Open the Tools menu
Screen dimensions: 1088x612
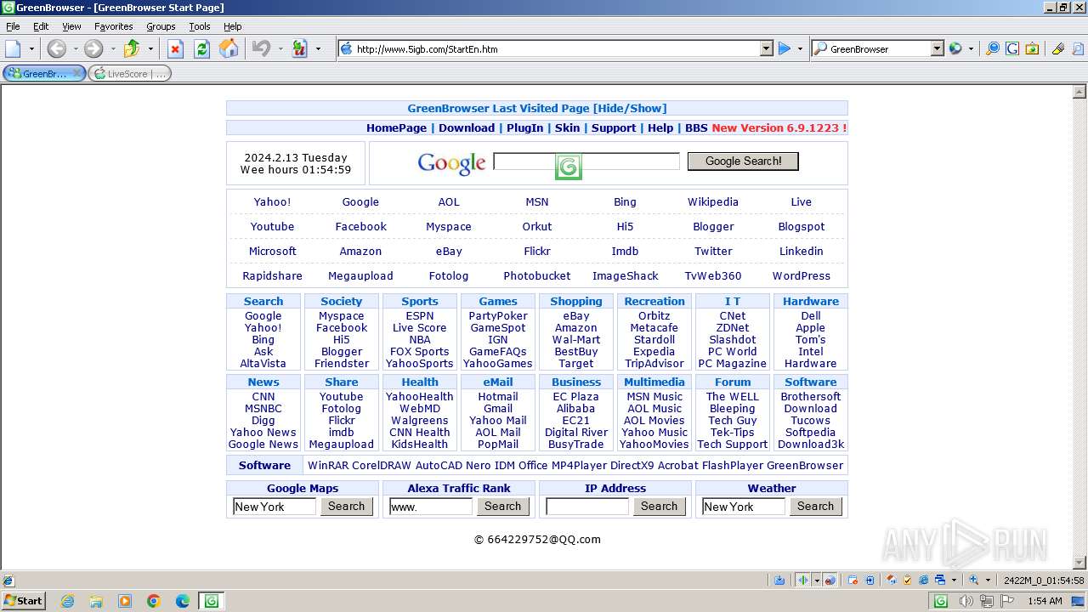pyautogui.click(x=200, y=26)
